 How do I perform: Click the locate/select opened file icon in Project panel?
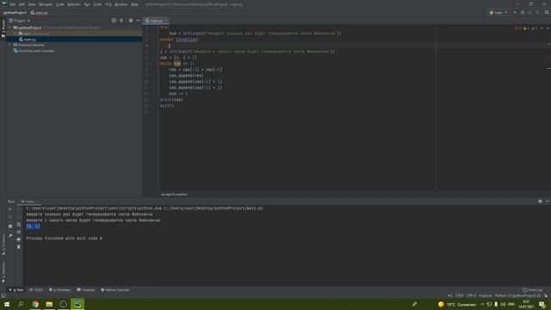coord(114,21)
